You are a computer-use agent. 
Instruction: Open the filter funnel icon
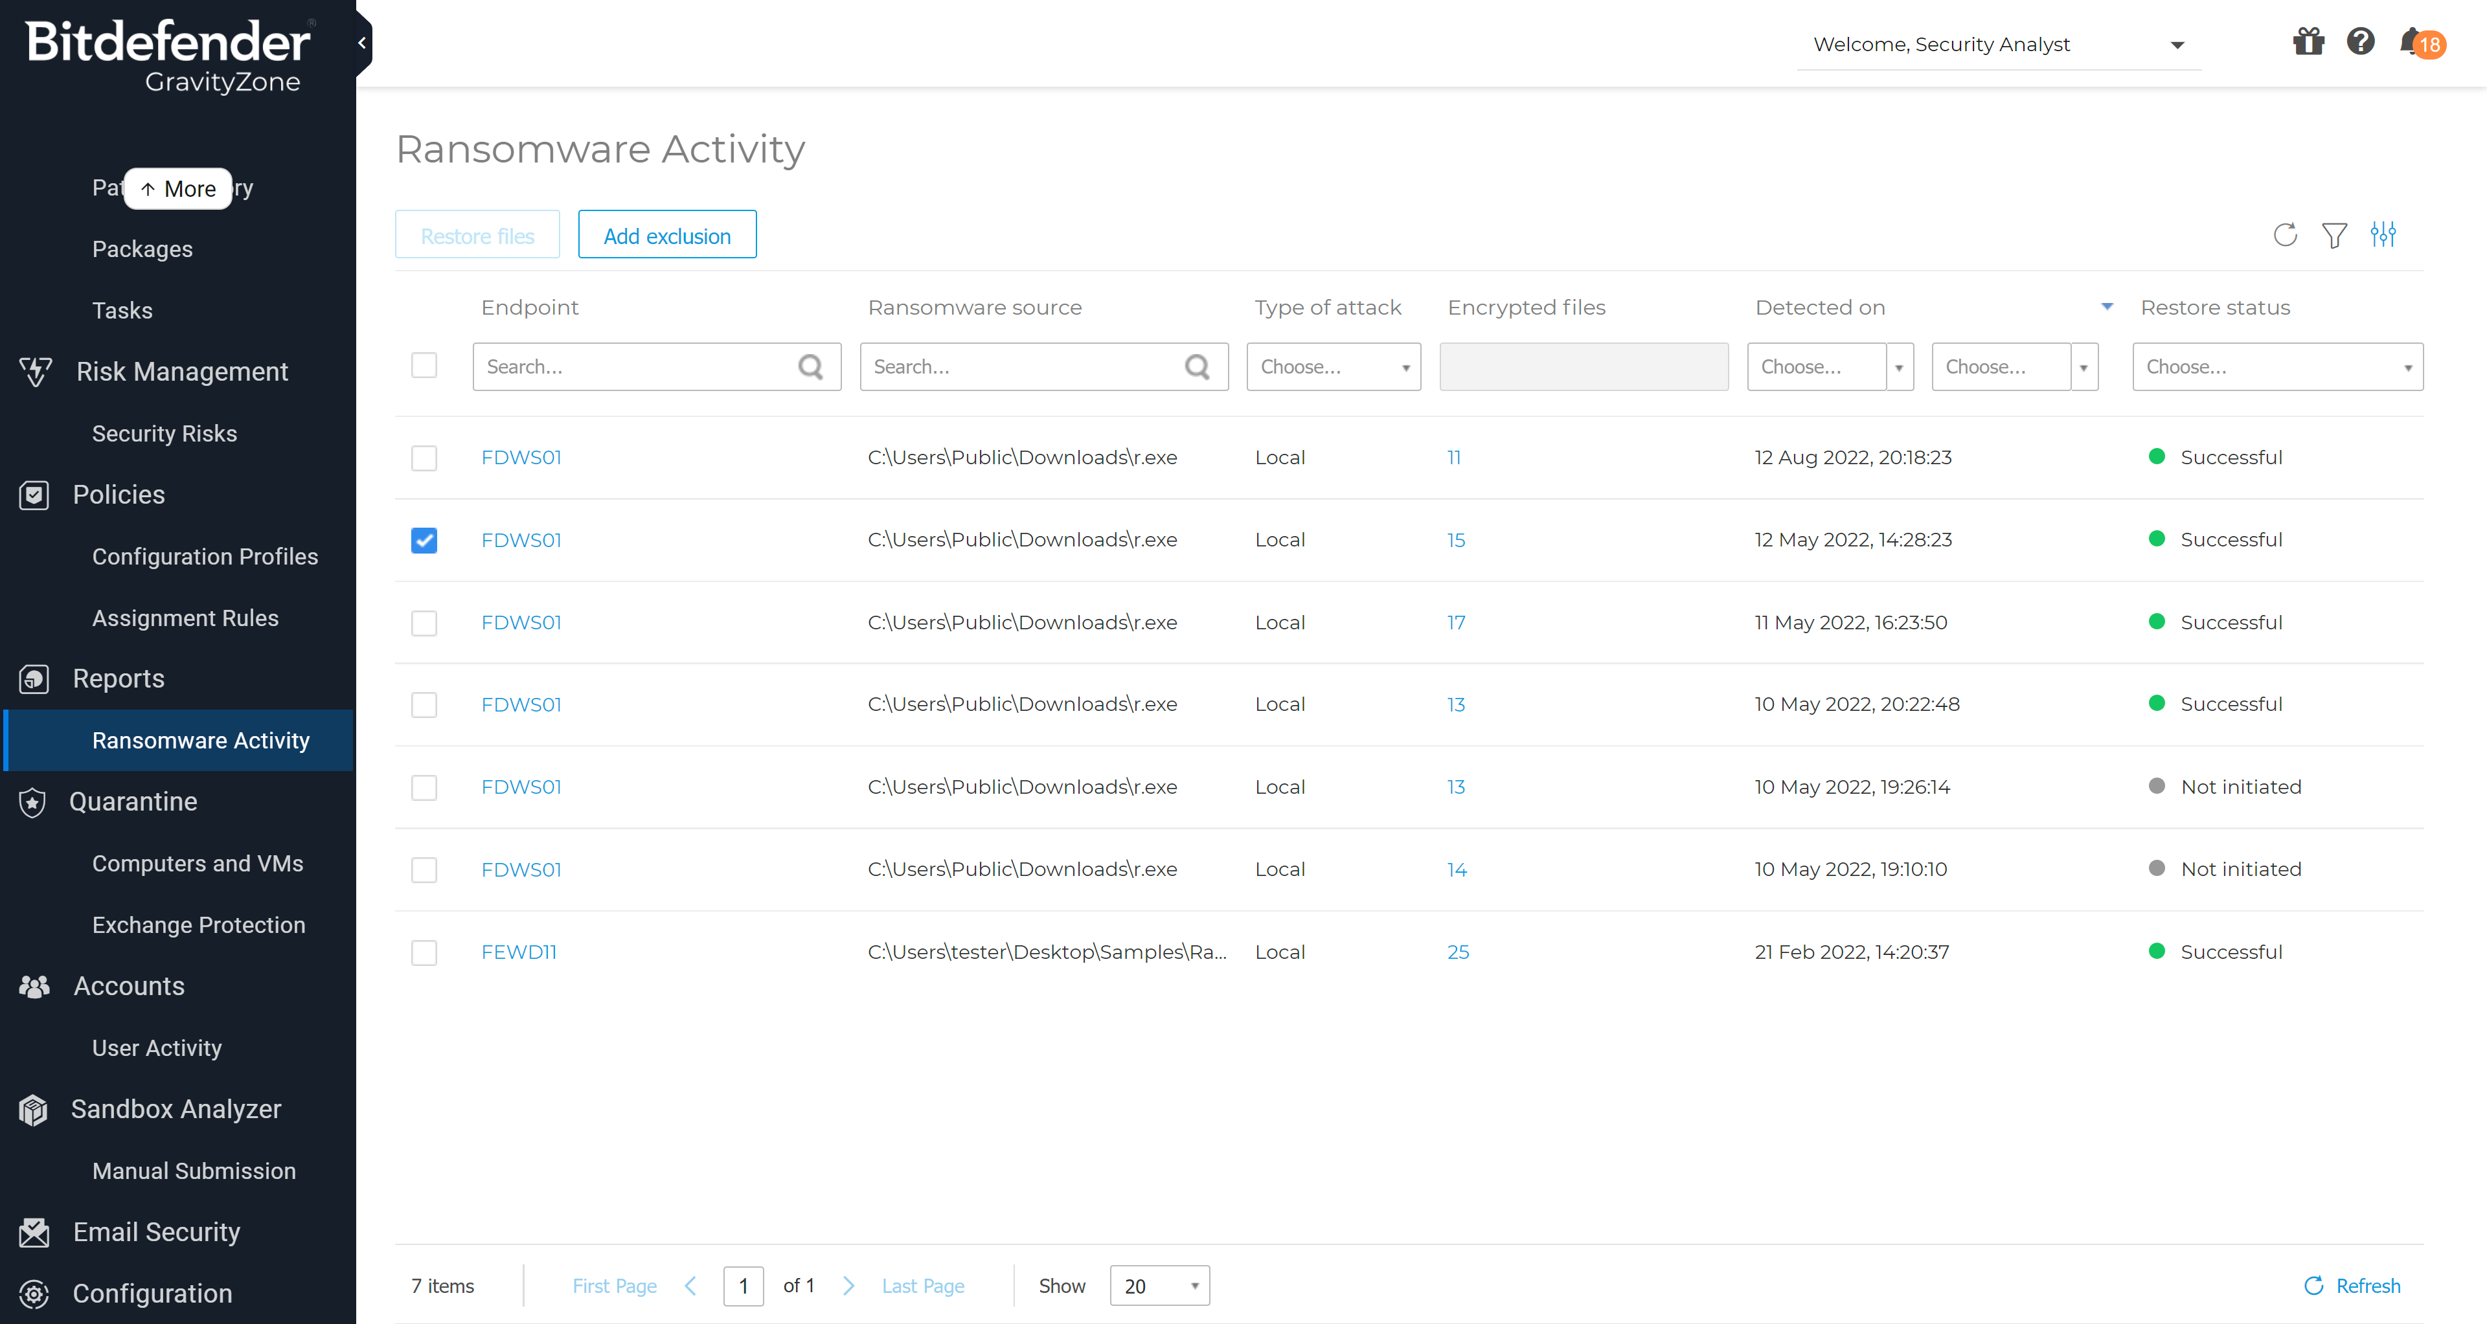pos(2334,234)
